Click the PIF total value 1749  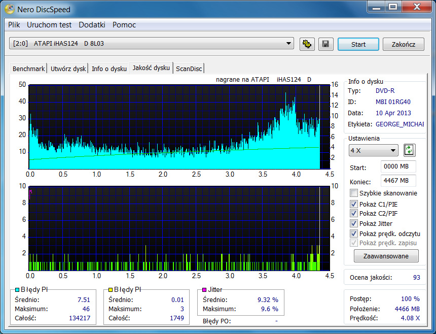click(x=177, y=318)
